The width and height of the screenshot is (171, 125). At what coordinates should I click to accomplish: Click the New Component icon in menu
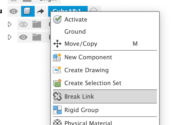pos(57,57)
